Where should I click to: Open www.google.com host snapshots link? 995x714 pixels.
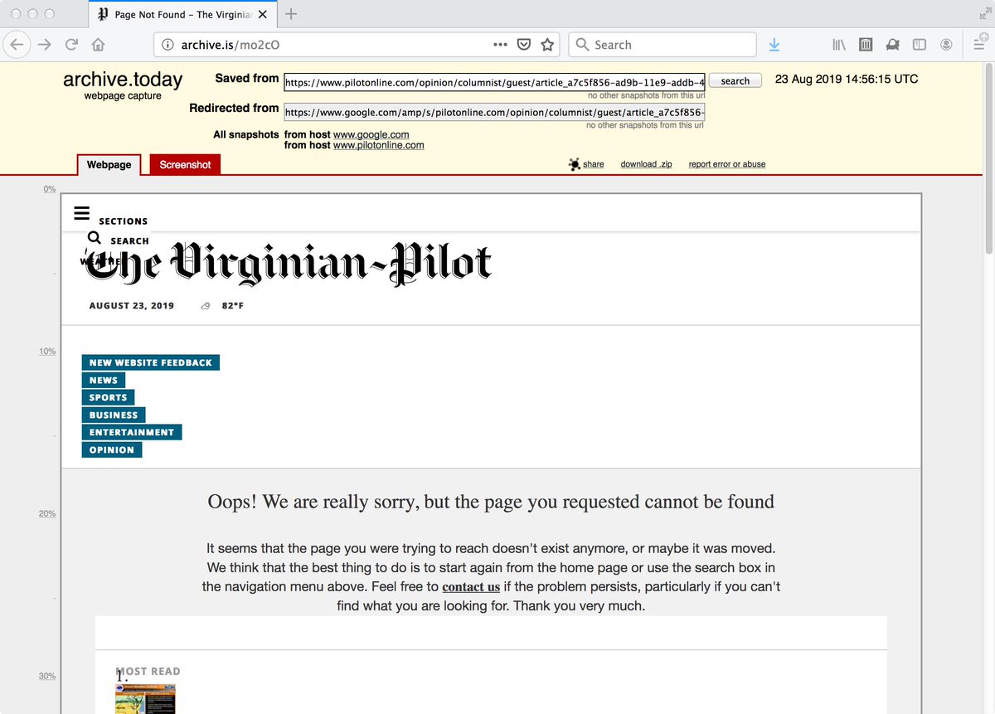pos(371,134)
